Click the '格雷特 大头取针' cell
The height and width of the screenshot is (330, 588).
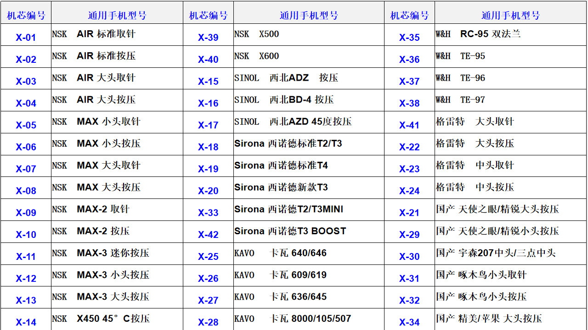pyautogui.click(x=511, y=122)
